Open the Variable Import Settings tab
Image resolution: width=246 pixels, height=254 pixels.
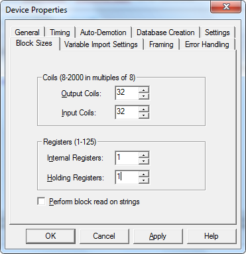click(x=101, y=44)
